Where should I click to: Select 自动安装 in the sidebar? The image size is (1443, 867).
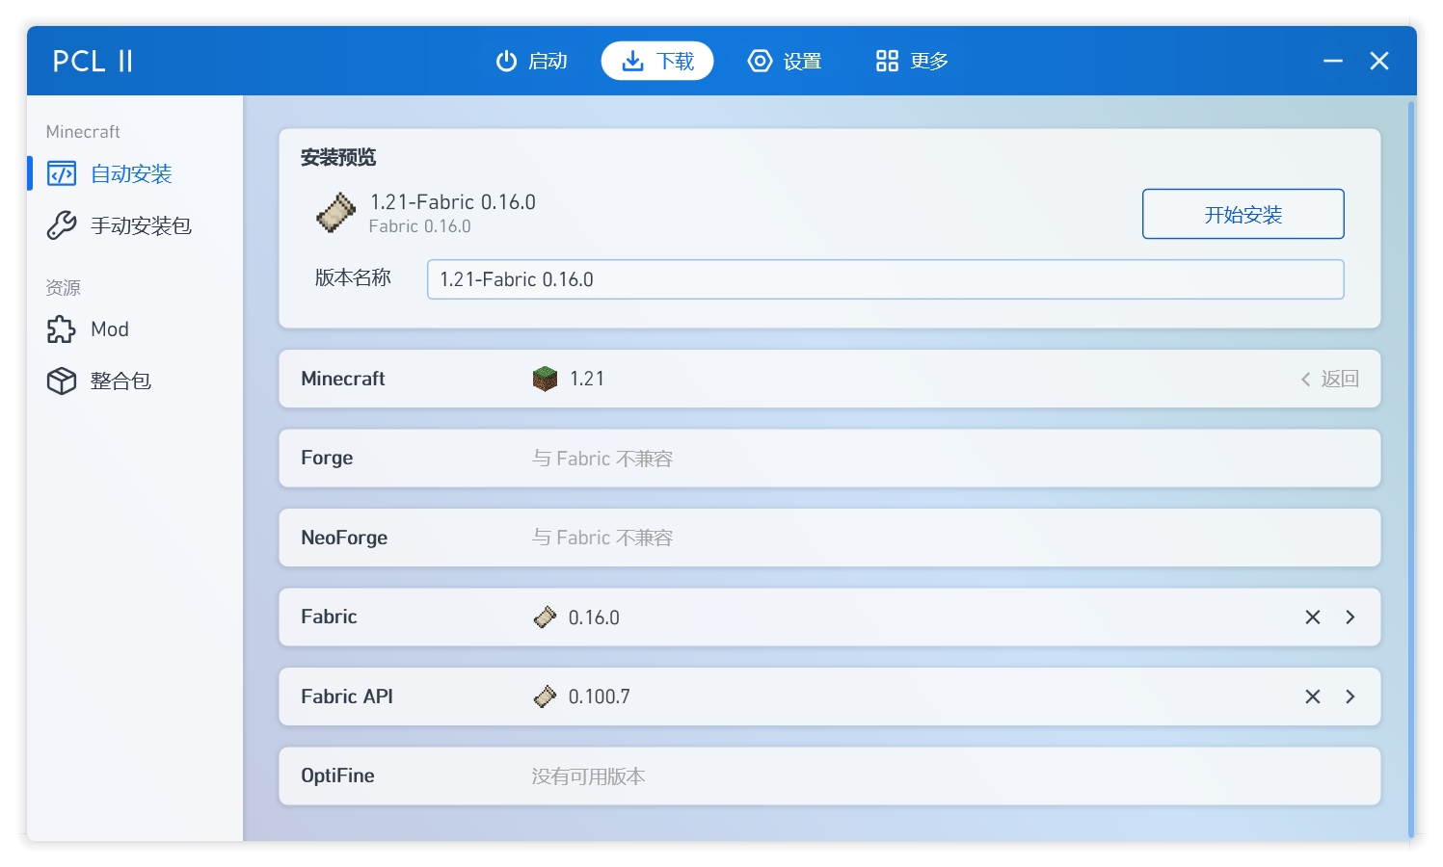135,173
